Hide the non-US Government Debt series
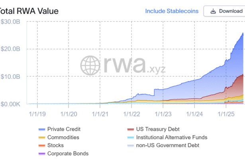Image resolution: width=245 pixels, height=163 pixels. 168,145
